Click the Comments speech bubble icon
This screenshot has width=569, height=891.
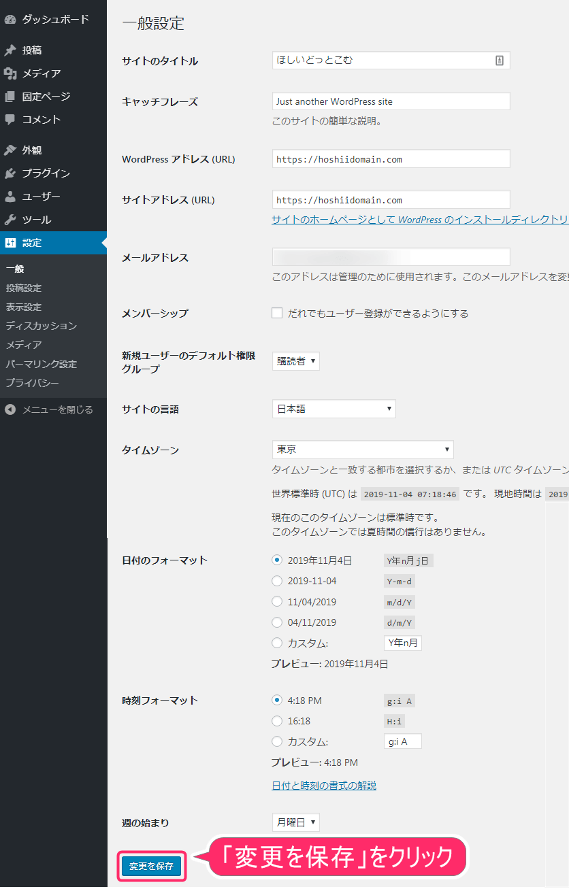tap(10, 120)
